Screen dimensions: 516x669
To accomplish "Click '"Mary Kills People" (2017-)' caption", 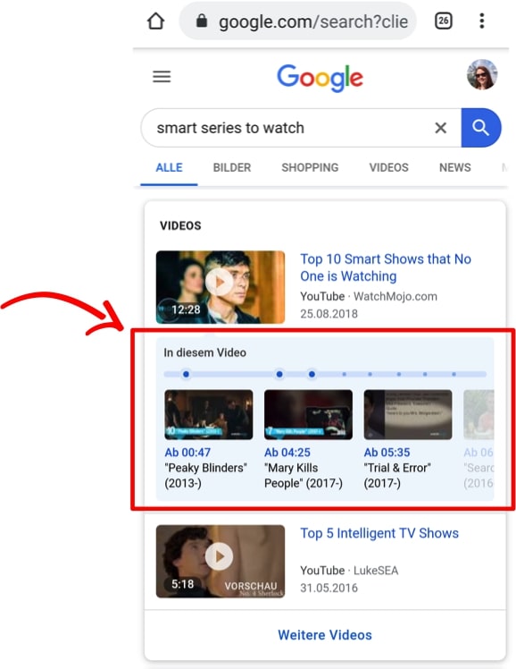I will [x=304, y=476].
